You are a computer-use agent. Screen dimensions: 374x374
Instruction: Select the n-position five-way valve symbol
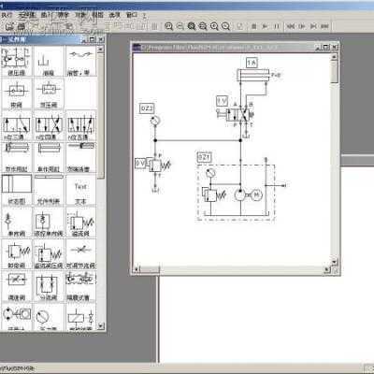coord(80,125)
